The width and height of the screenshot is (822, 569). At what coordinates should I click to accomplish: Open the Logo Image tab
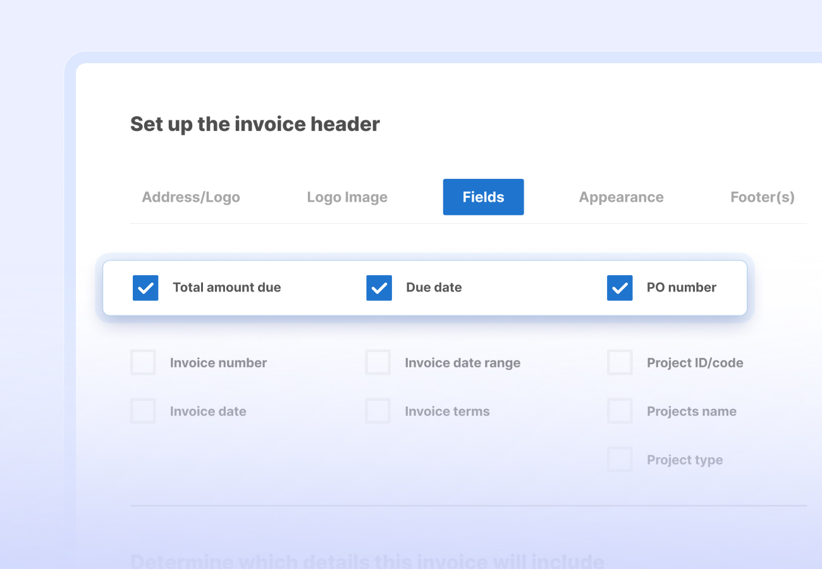347,197
